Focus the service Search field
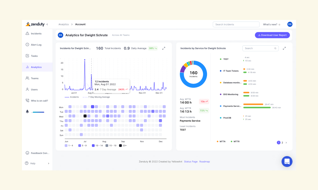 (260, 48)
